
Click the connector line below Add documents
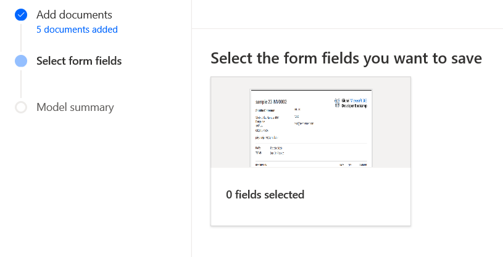tap(21, 38)
